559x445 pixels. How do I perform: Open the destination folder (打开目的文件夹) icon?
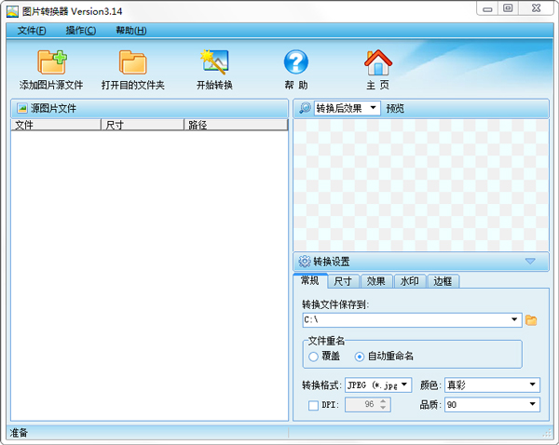pos(132,62)
